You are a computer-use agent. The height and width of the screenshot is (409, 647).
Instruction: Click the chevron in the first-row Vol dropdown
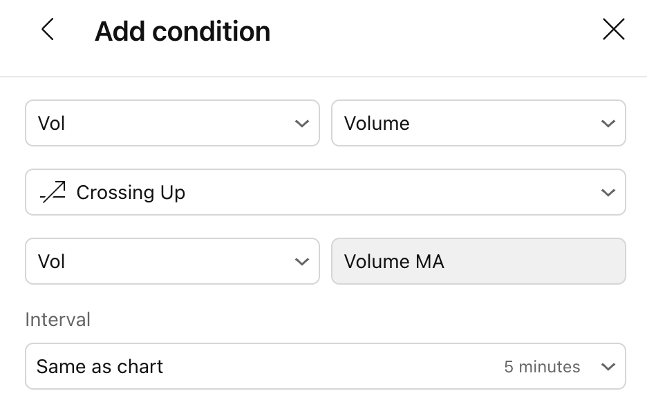[301, 124]
